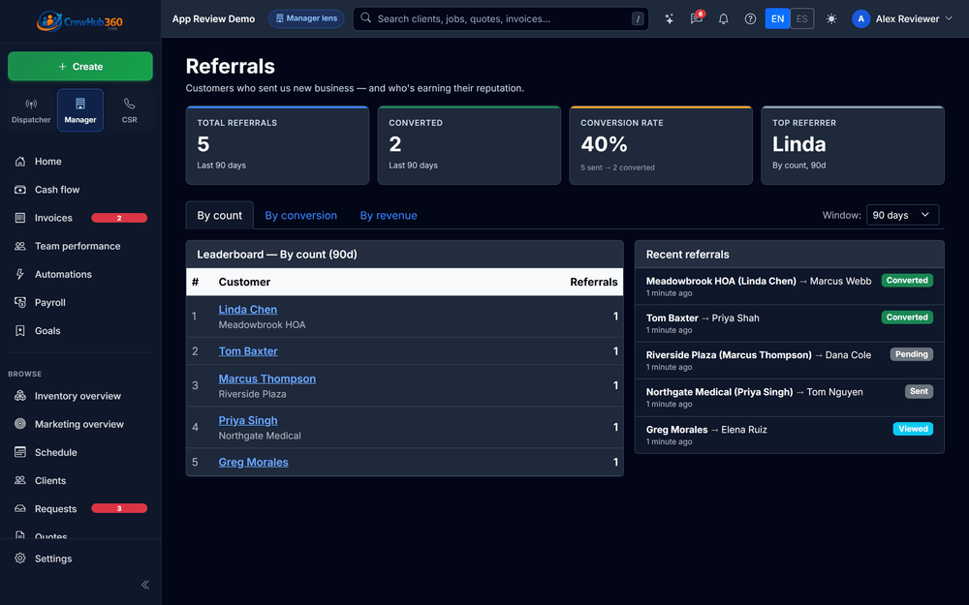
Task: Open Automations page
Action: pos(80,274)
